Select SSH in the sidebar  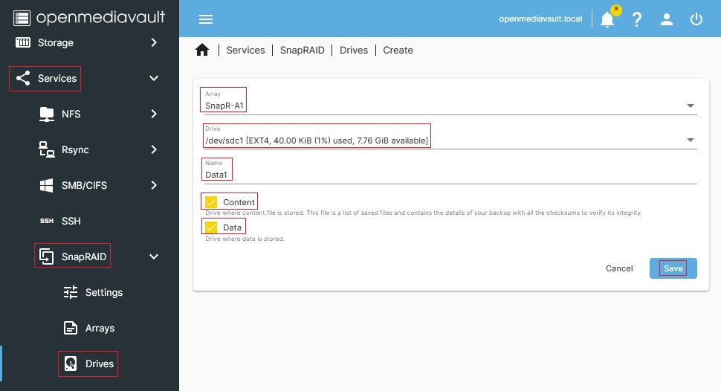tap(71, 221)
